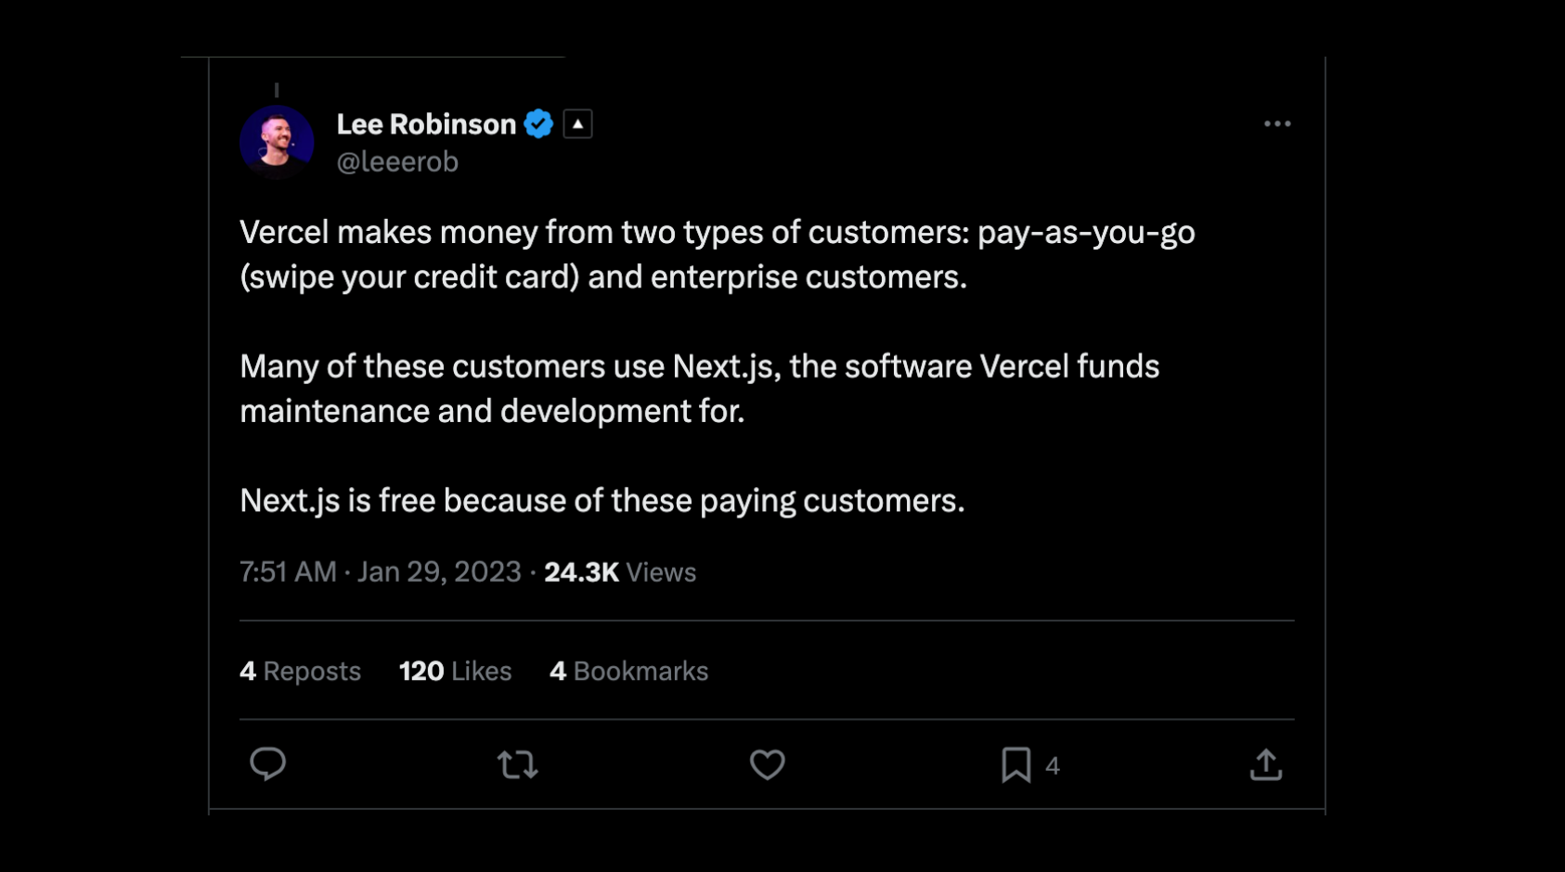Open the 4 Bookmarks stat
Screen dimensions: 1565x872
point(628,672)
